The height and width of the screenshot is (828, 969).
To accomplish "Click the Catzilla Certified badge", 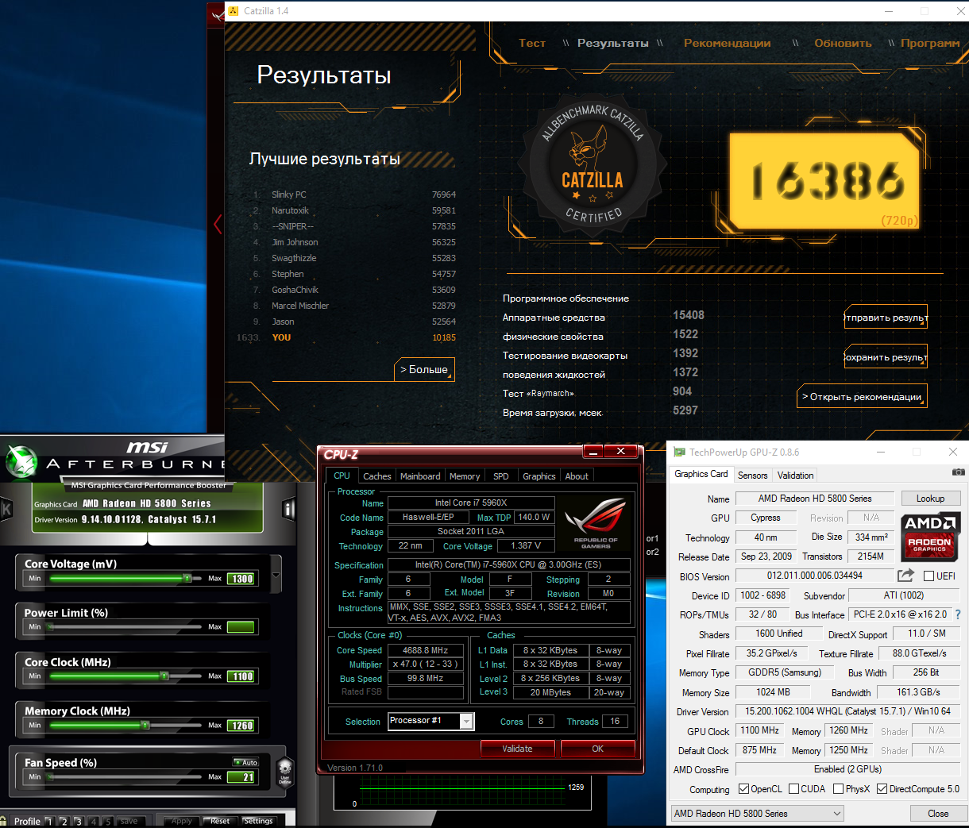I will pyautogui.click(x=593, y=165).
